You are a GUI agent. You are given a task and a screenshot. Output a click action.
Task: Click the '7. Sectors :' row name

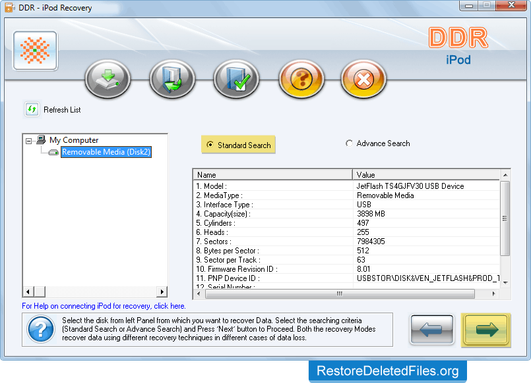pyautogui.click(x=214, y=242)
